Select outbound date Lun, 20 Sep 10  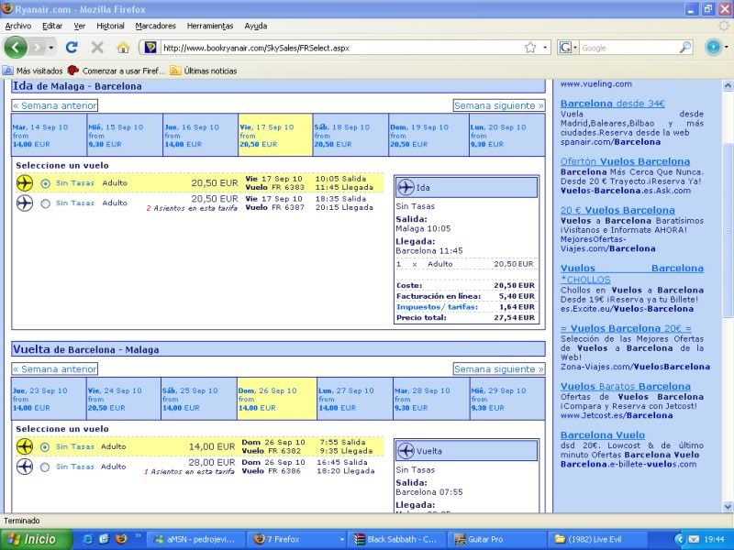click(507, 135)
